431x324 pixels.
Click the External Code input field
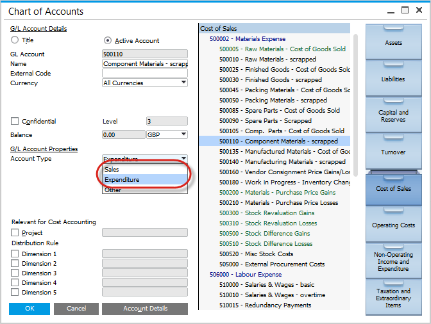tap(144, 74)
